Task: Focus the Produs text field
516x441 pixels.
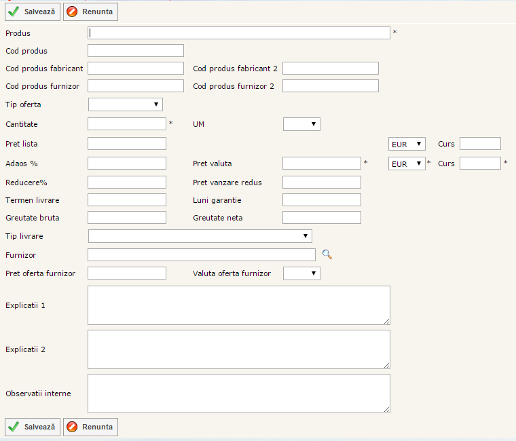Action: 239,33
